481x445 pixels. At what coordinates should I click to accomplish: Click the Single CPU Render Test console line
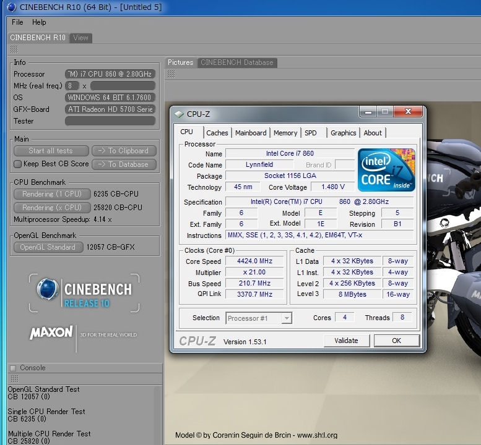pyautogui.click(x=46, y=412)
